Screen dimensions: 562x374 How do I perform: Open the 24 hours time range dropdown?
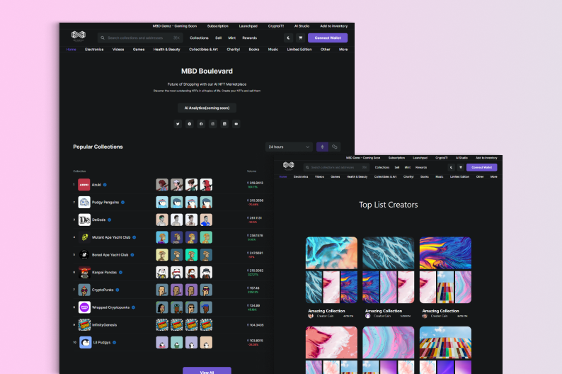point(289,147)
